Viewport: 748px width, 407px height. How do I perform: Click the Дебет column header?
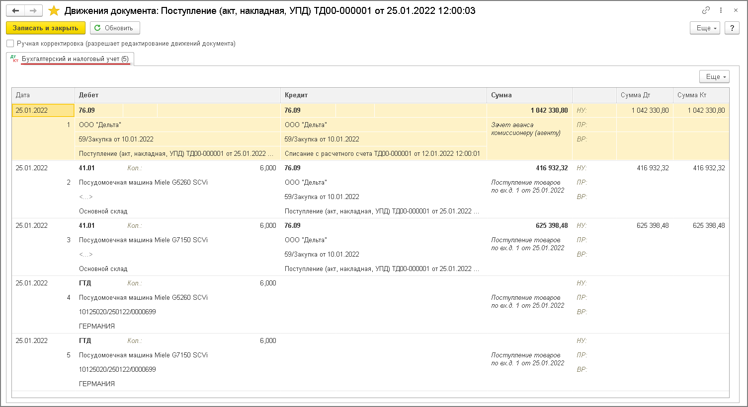coord(177,95)
